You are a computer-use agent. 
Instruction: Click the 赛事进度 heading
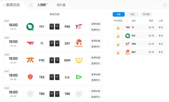[x=13, y=5]
